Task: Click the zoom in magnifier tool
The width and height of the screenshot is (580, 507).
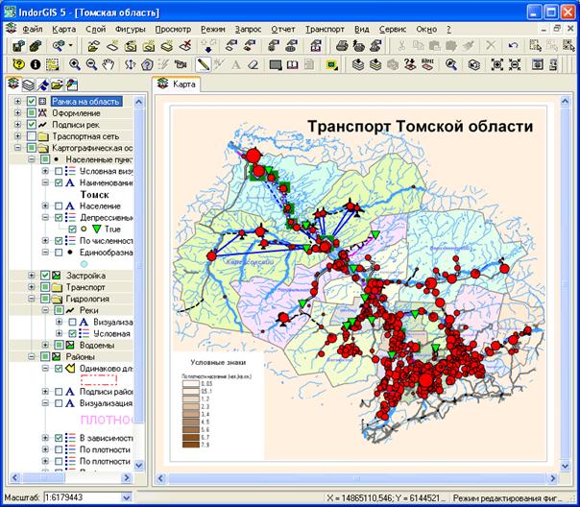Action: (75, 64)
